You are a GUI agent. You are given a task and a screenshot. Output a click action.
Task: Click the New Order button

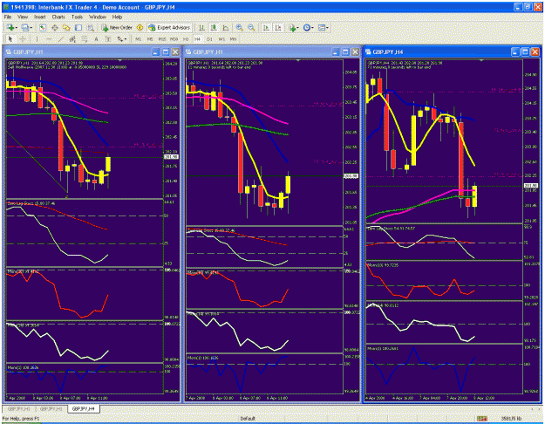pos(117,27)
